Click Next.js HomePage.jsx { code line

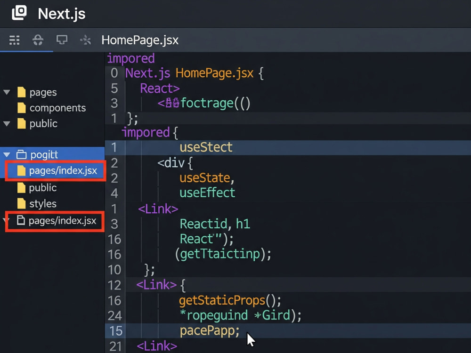pyautogui.click(x=195, y=73)
